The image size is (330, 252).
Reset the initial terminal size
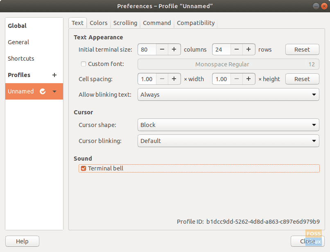(302, 49)
